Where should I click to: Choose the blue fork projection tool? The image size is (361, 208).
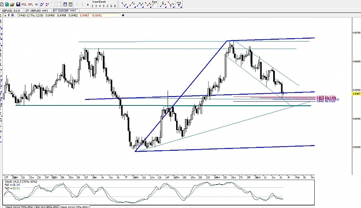[x=163, y=5]
